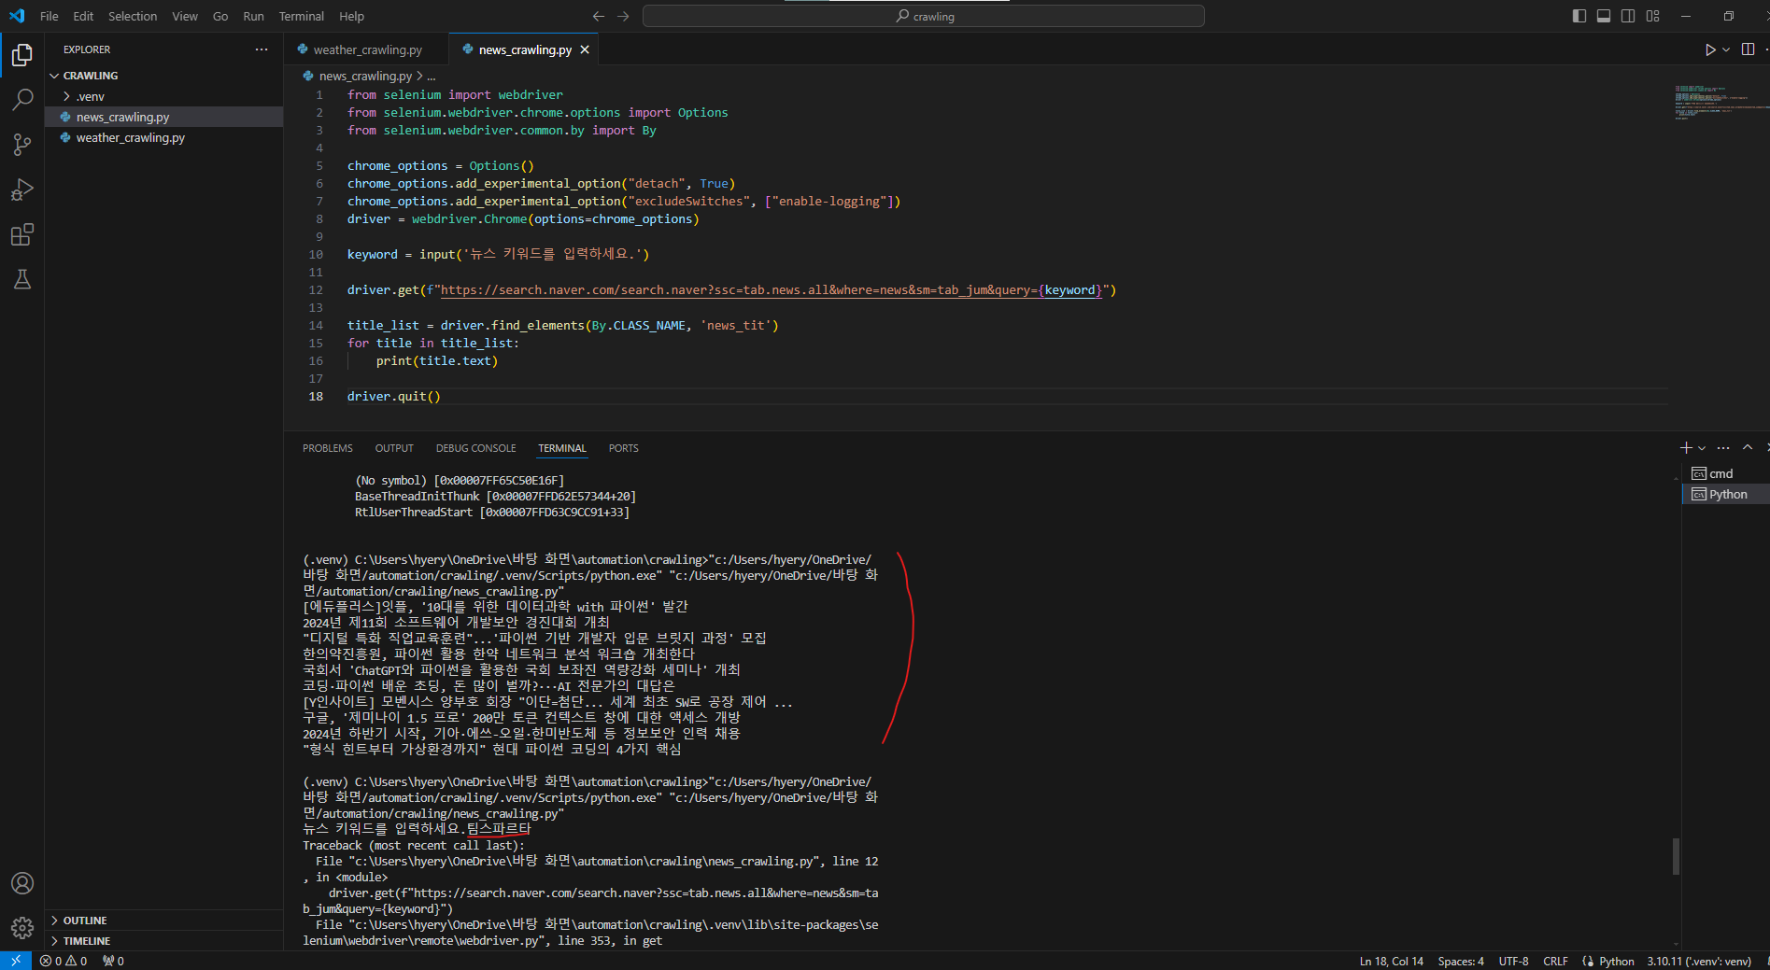Open Customize Layout options

click(x=1653, y=16)
